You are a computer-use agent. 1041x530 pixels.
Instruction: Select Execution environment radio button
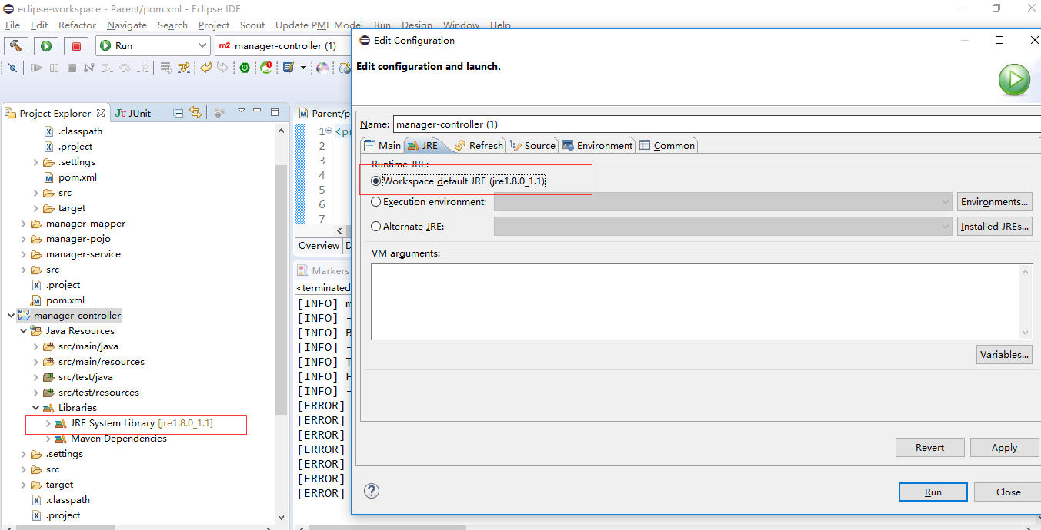click(376, 202)
